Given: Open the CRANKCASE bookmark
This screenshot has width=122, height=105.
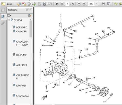Looking at the screenshot, I should pos(23,96).
